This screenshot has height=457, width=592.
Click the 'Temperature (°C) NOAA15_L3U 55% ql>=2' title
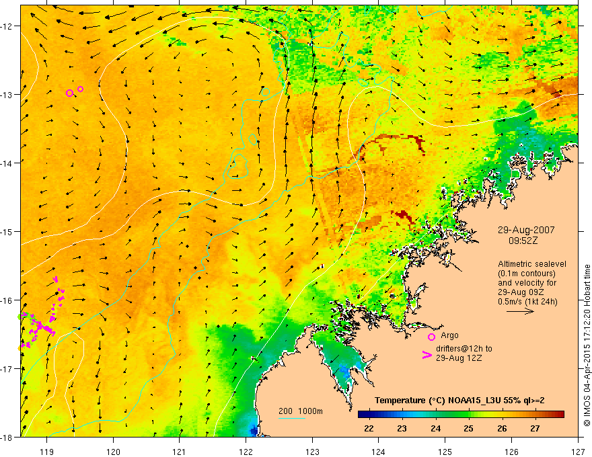459,401
